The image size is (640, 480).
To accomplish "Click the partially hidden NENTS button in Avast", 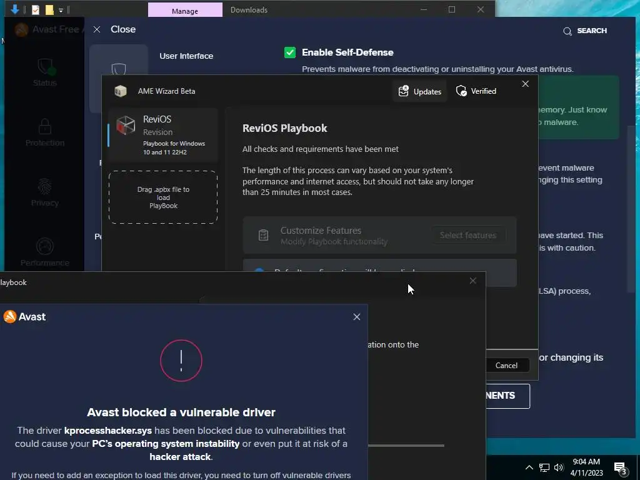I will [507, 396].
